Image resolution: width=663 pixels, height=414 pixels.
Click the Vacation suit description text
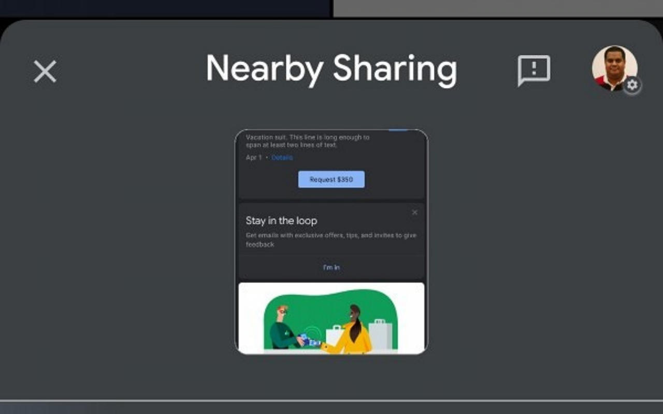click(308, 141)
